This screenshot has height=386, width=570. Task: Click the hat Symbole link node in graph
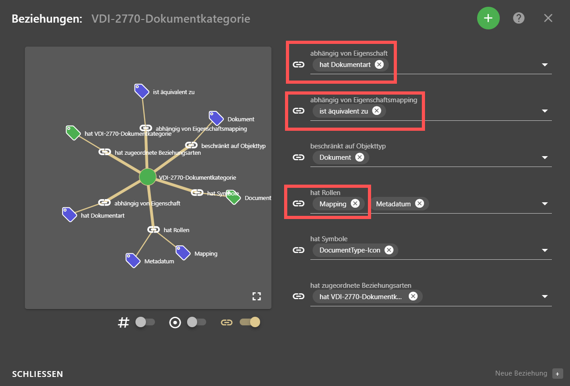tap(197, 193)
